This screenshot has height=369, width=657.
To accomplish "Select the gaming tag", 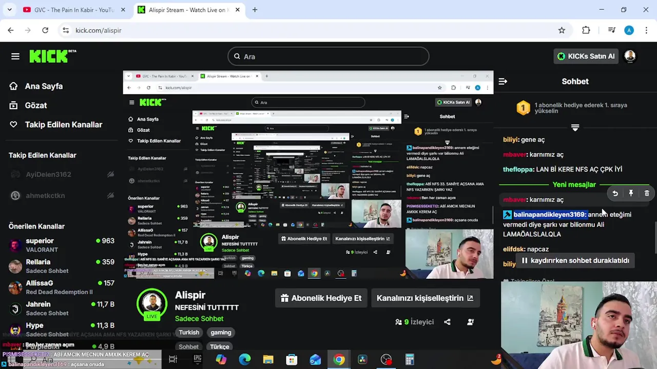I will [221, 333].
